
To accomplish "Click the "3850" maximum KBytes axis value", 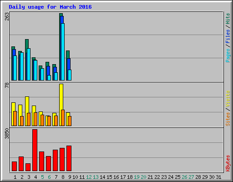I will click(7, 134).
